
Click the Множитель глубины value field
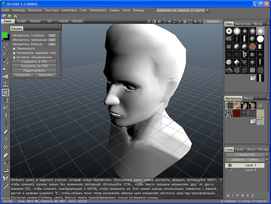pos(52,35)
